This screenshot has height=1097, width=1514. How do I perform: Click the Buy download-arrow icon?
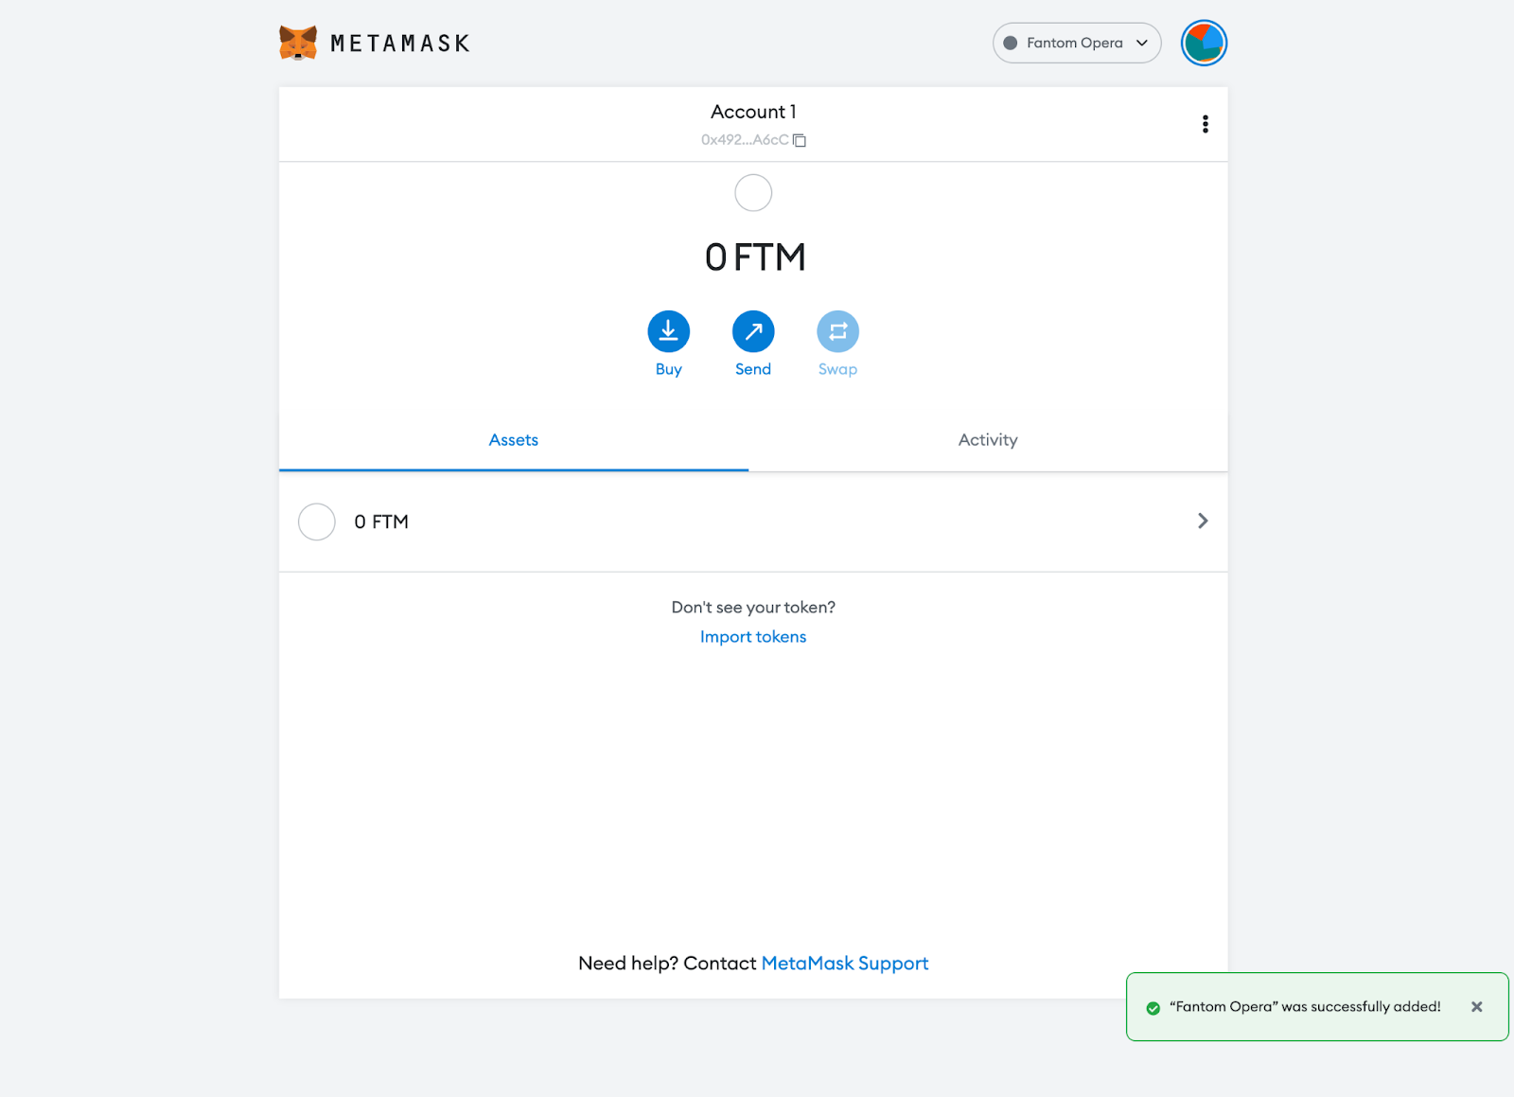pos(668,331)
